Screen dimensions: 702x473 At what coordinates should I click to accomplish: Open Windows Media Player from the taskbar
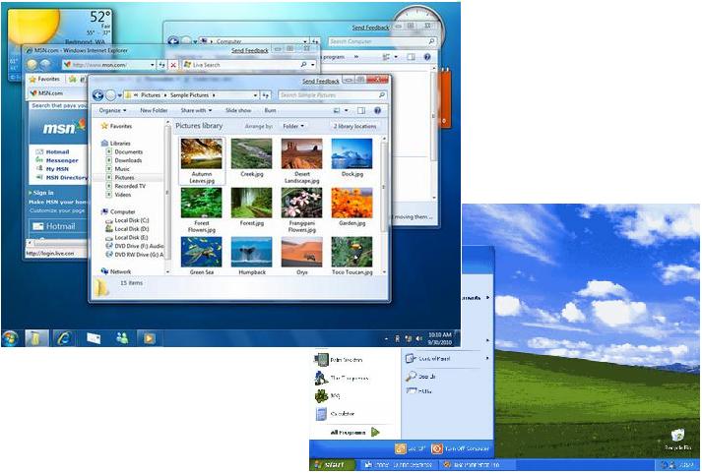149,338
